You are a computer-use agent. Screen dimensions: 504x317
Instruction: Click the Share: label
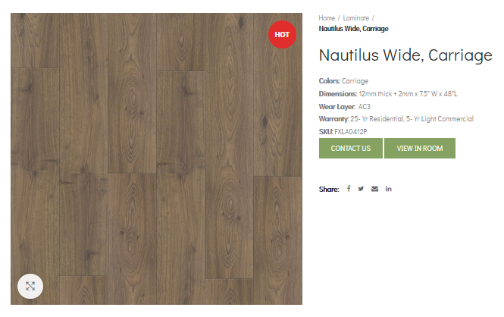coord(329,190)
